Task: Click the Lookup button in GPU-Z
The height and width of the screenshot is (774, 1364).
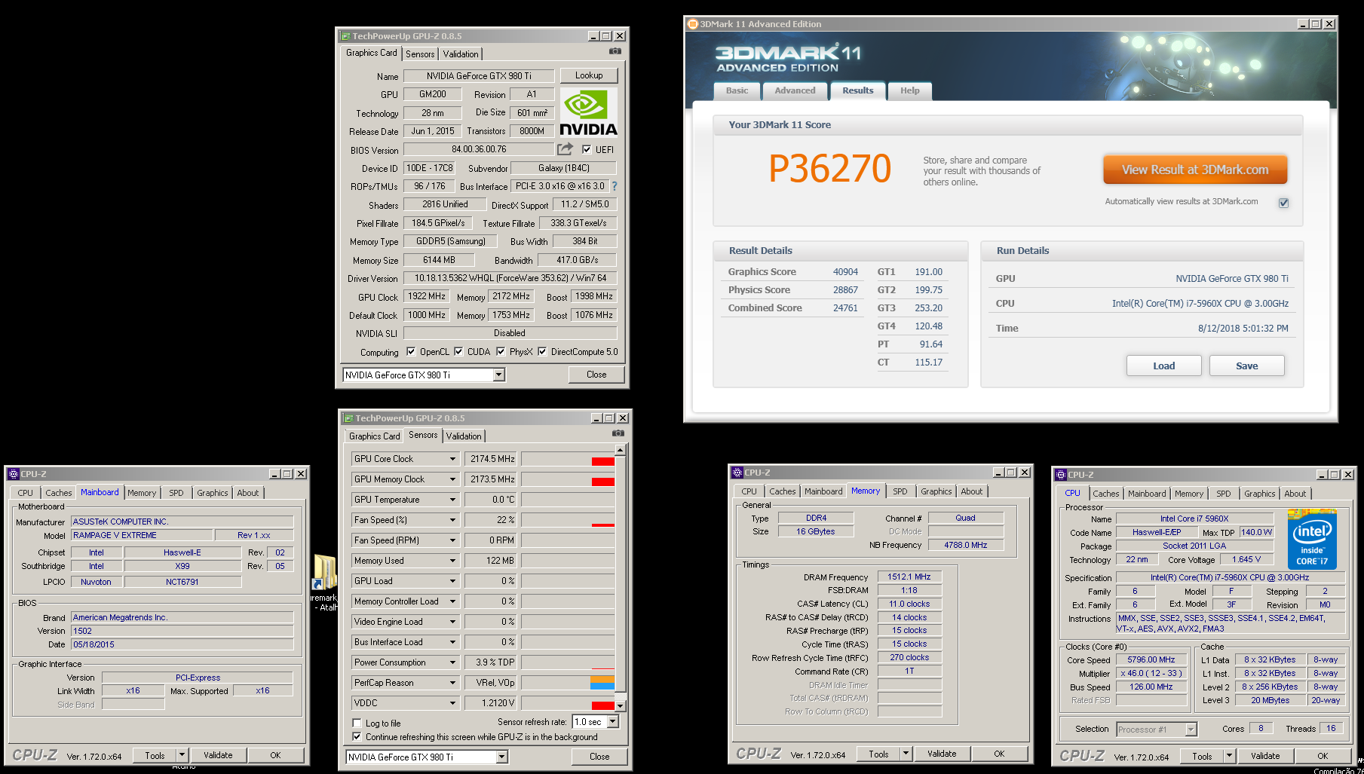Action: pos(588,75)
